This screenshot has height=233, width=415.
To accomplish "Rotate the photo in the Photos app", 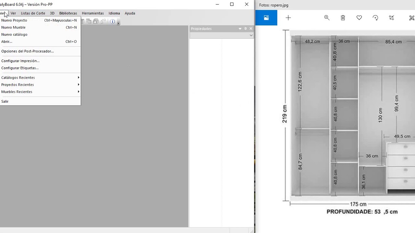I will [x=375, y=18].
